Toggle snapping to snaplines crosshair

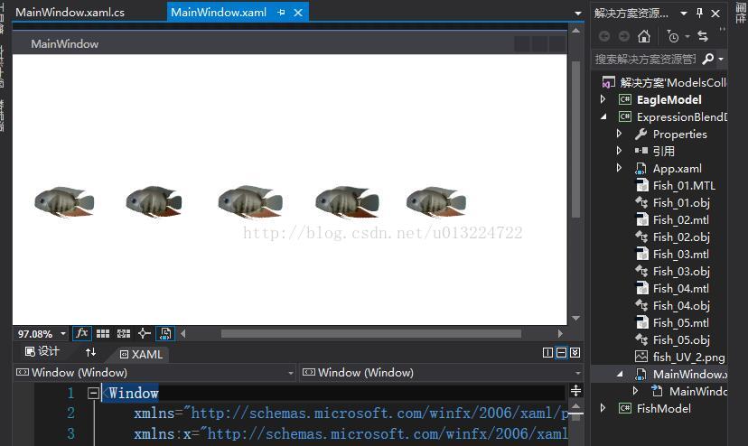(144, 333)
